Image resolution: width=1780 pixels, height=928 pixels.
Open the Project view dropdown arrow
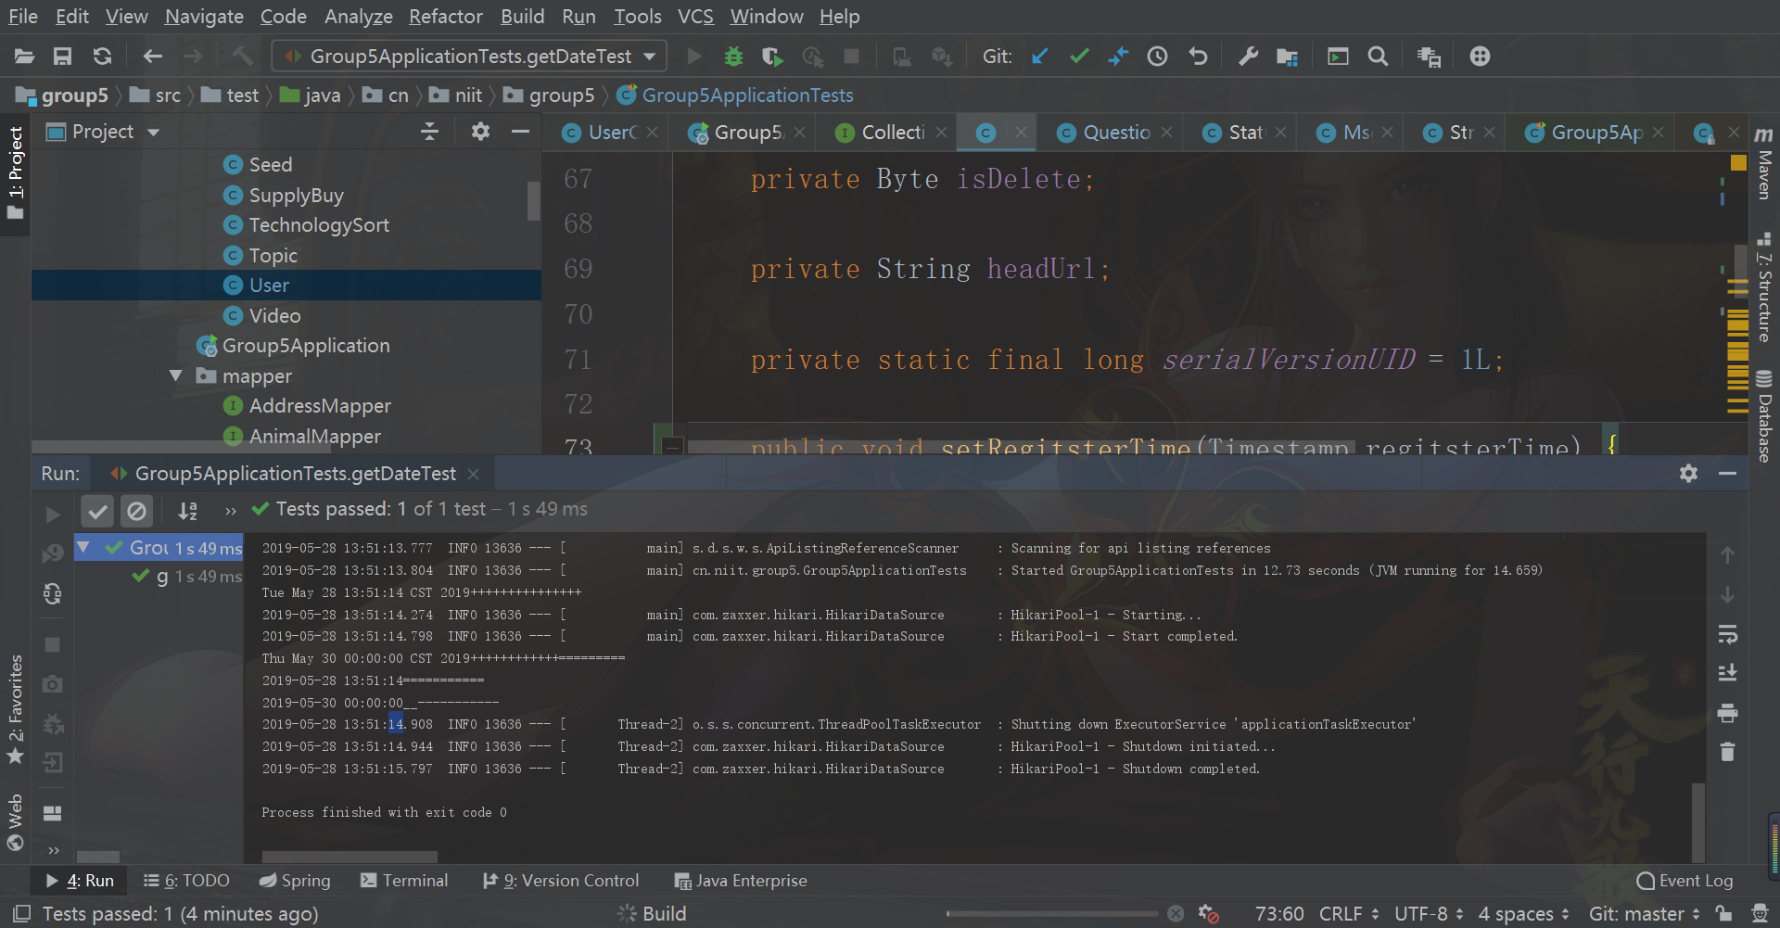click(154, 133)
